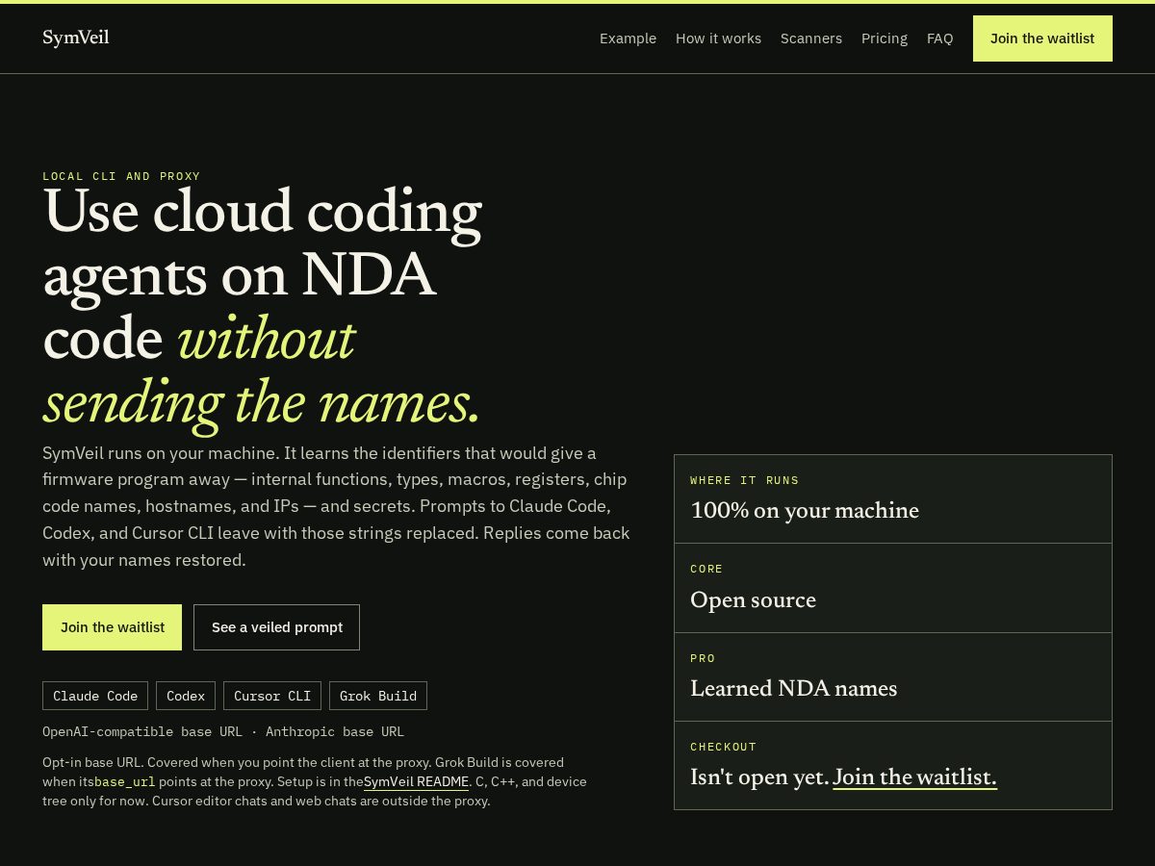The image size is (1155, 866).
Task: Click the 'Learned NDA names' text
Action: click(x=793, y=689)
